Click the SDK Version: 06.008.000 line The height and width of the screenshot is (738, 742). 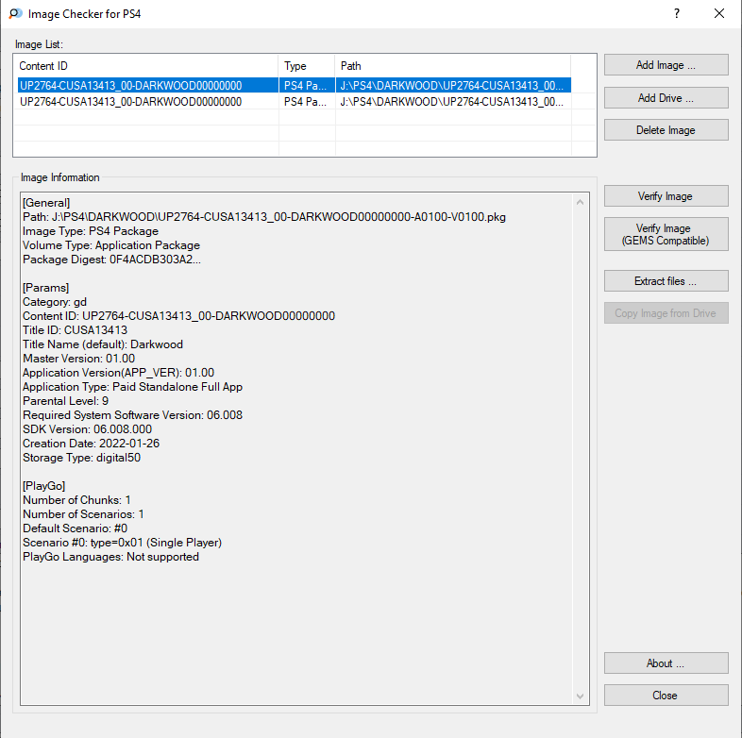coord(87,429)
